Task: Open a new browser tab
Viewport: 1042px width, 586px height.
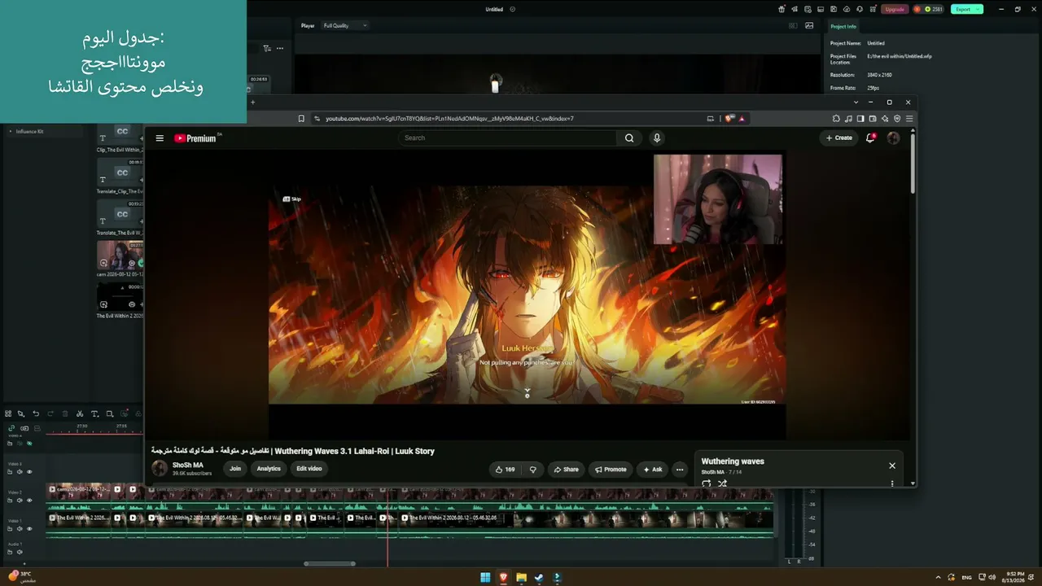Action: [252, 103]
